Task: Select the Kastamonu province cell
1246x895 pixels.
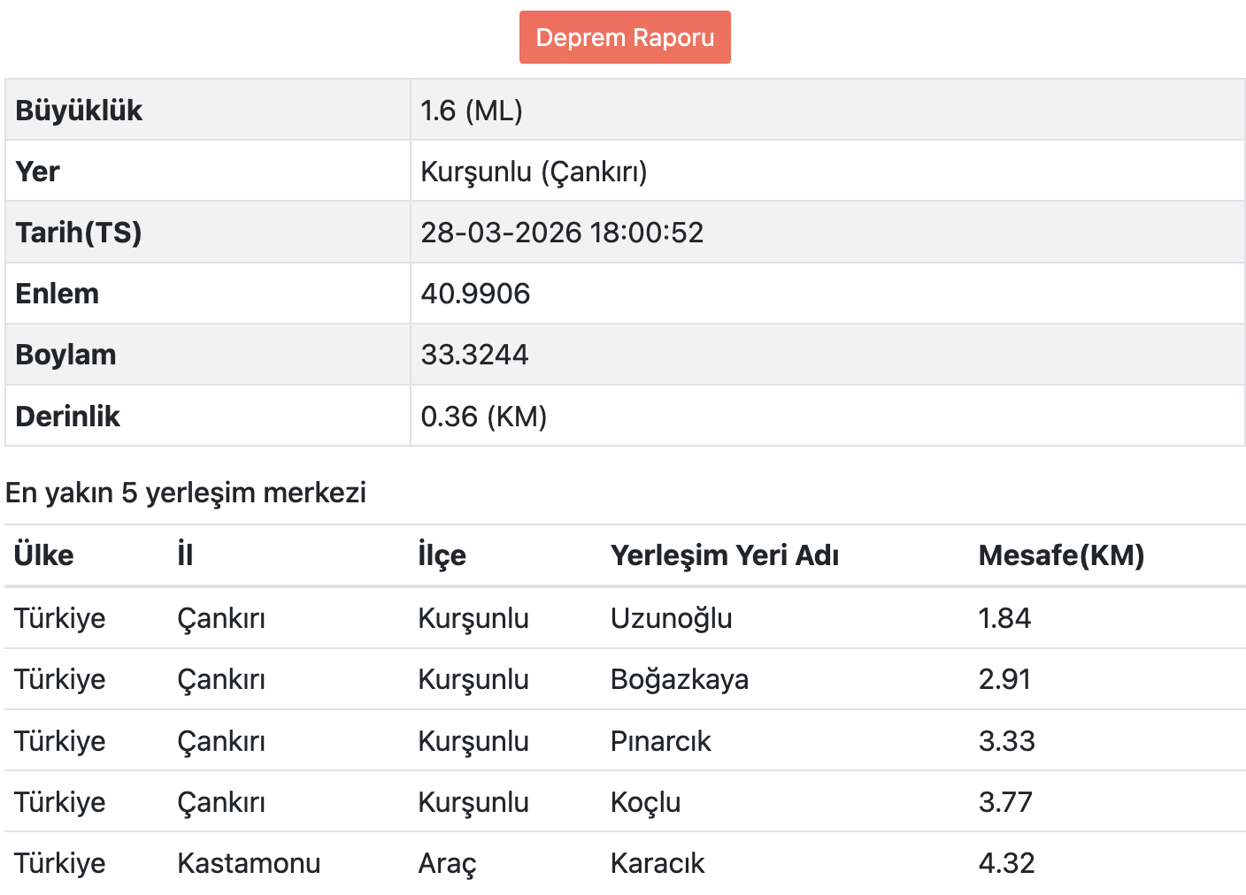Action: (x=249, y=863)
